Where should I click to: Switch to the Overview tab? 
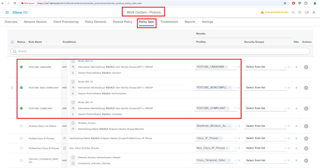[11, 22]
